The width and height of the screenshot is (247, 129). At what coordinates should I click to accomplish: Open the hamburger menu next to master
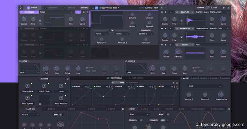click(228, 7)
